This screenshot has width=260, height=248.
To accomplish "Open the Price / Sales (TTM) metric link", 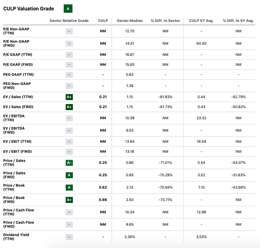I will coord(14,163).
